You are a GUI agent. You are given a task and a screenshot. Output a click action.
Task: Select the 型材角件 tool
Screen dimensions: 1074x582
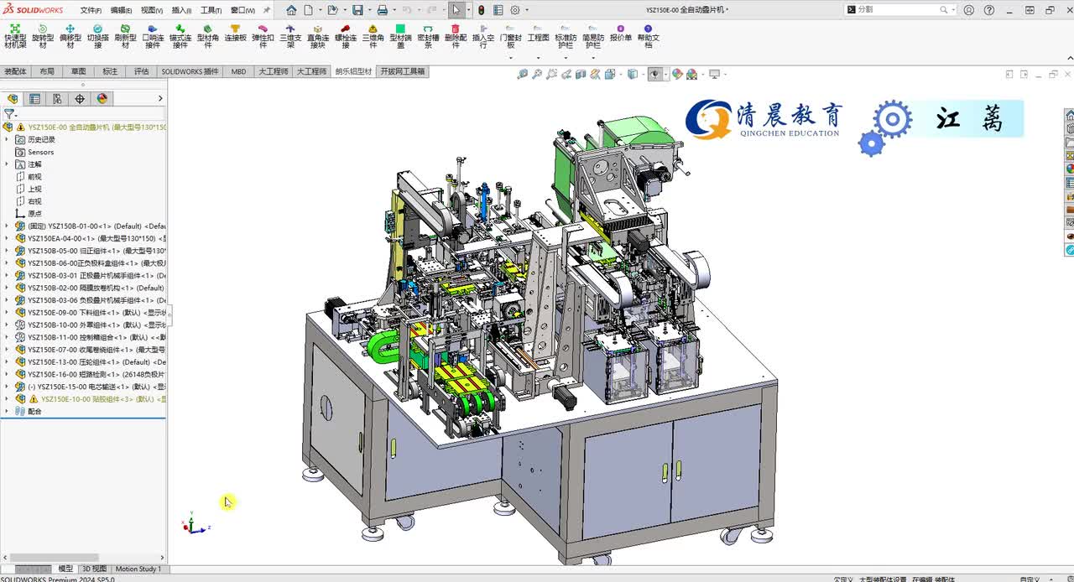(x=208, y=37)
